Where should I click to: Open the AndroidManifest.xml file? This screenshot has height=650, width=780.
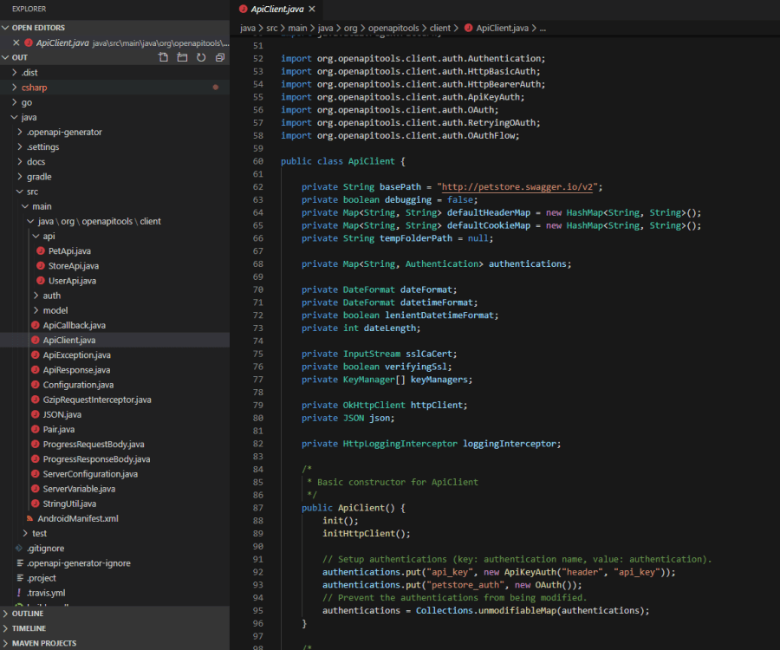[77, 518]
